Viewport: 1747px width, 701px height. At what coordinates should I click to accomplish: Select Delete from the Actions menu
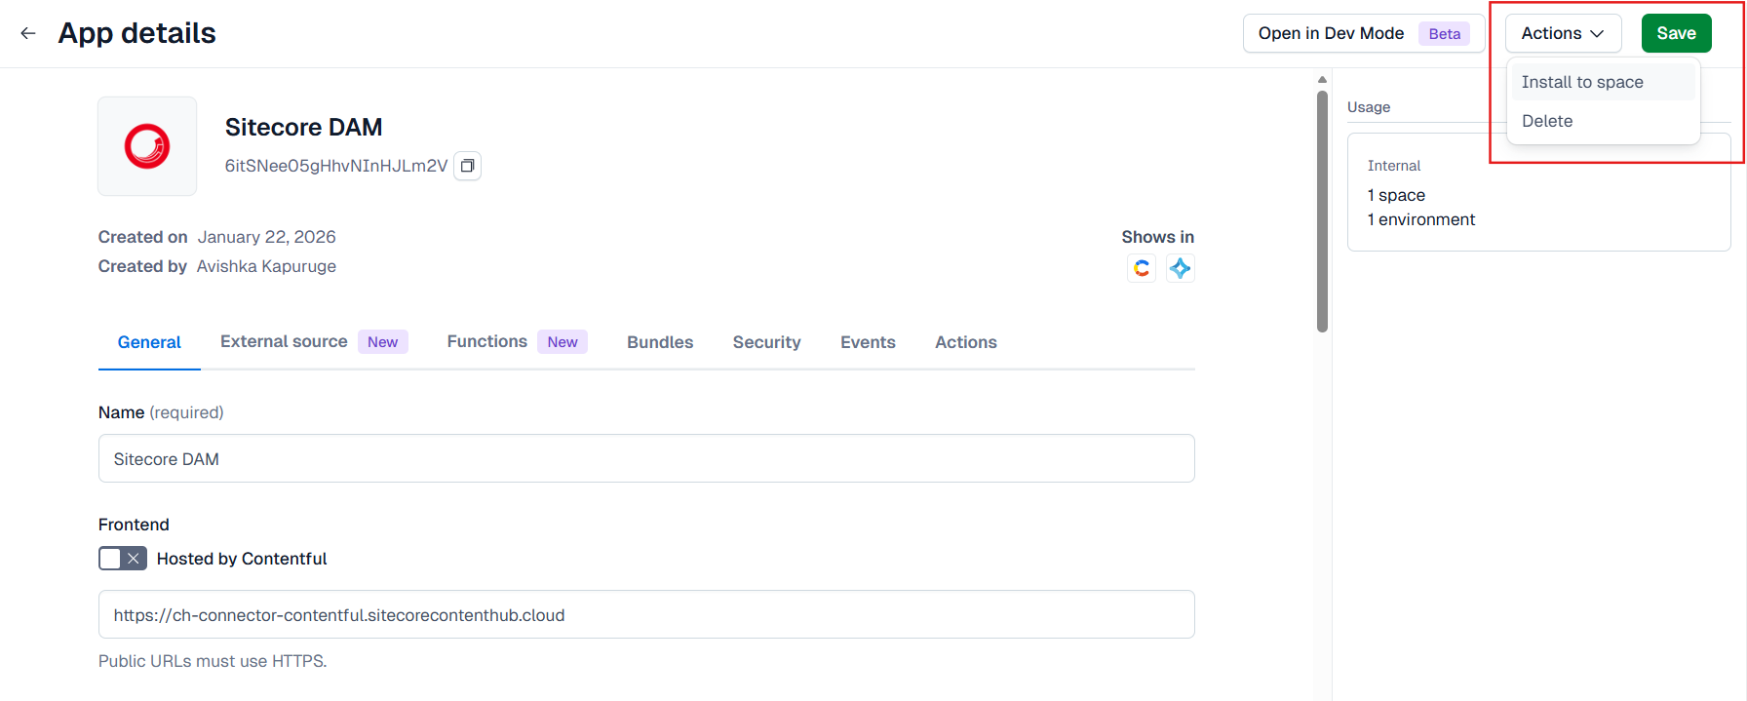coord(1603,121)
